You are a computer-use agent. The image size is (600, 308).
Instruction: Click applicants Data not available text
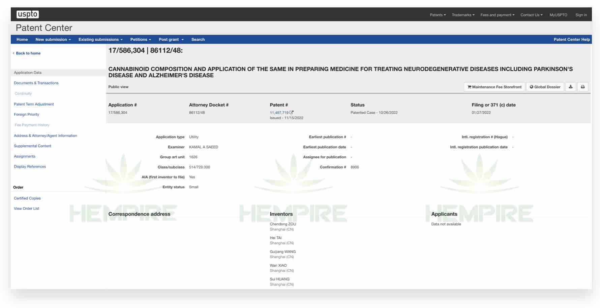(446, 224)
